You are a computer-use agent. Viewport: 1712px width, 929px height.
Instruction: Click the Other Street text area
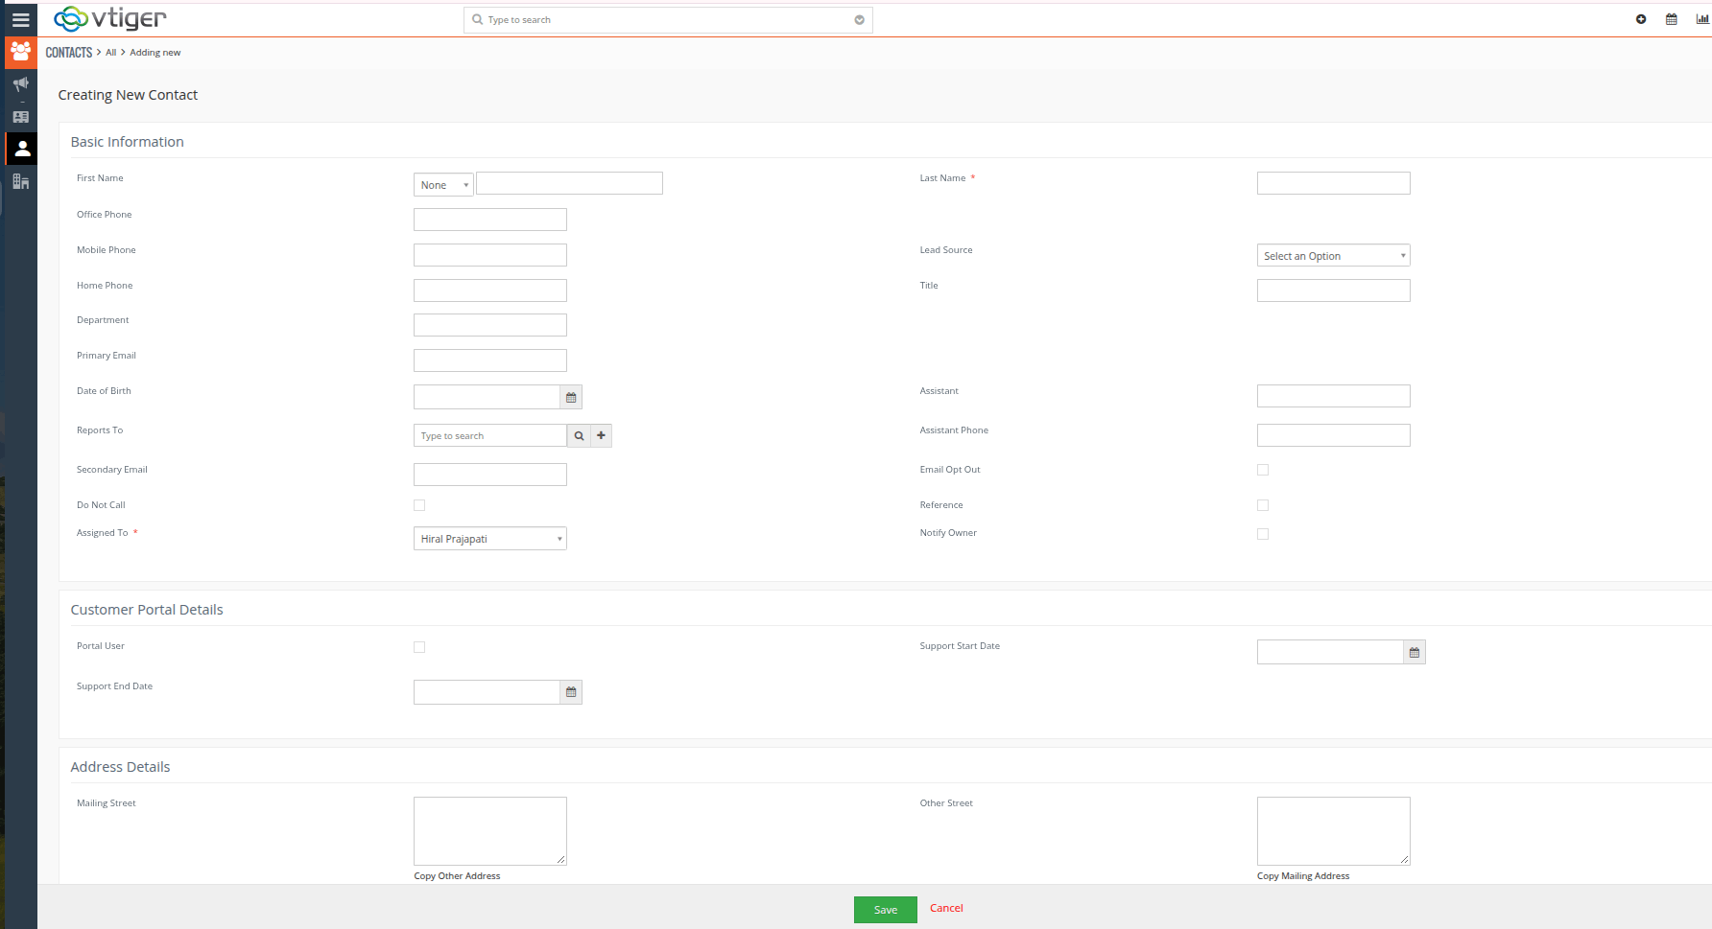pyautogui.click(x=1334, y=831)
